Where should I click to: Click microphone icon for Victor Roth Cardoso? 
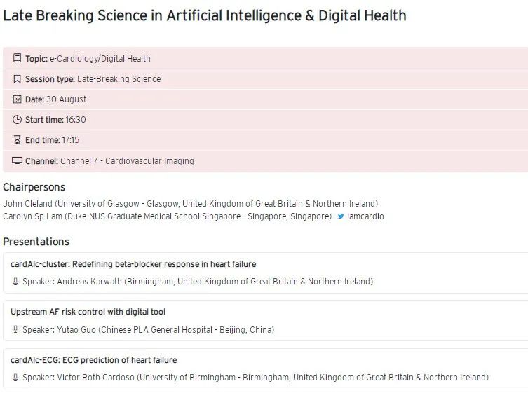click(15, 378)
